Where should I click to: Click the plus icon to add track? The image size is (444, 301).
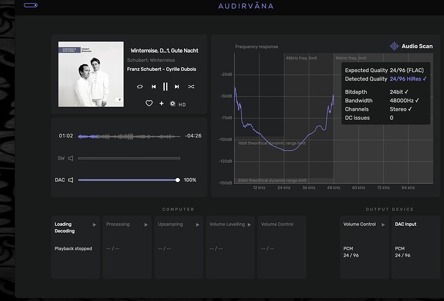[162, 104]
